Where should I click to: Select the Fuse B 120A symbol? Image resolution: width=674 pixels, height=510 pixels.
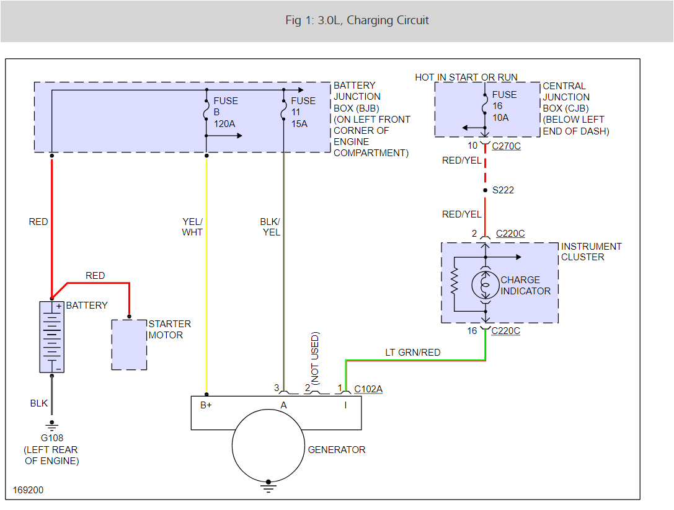[206, 112]
